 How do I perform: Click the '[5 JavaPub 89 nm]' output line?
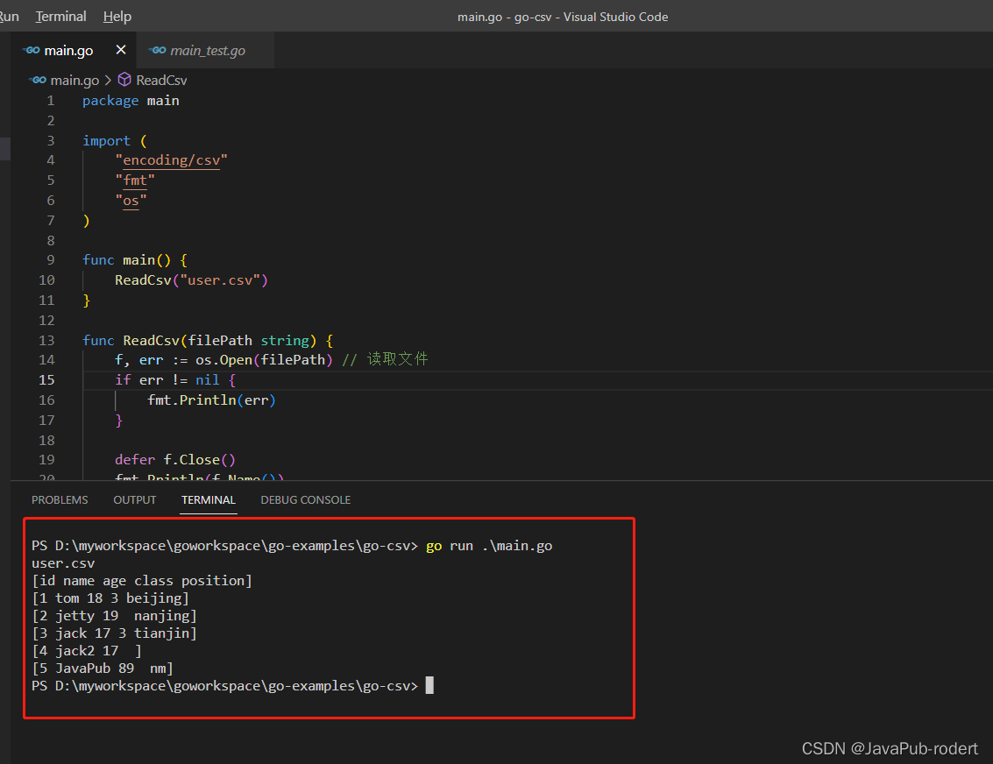tap(103, 668)
